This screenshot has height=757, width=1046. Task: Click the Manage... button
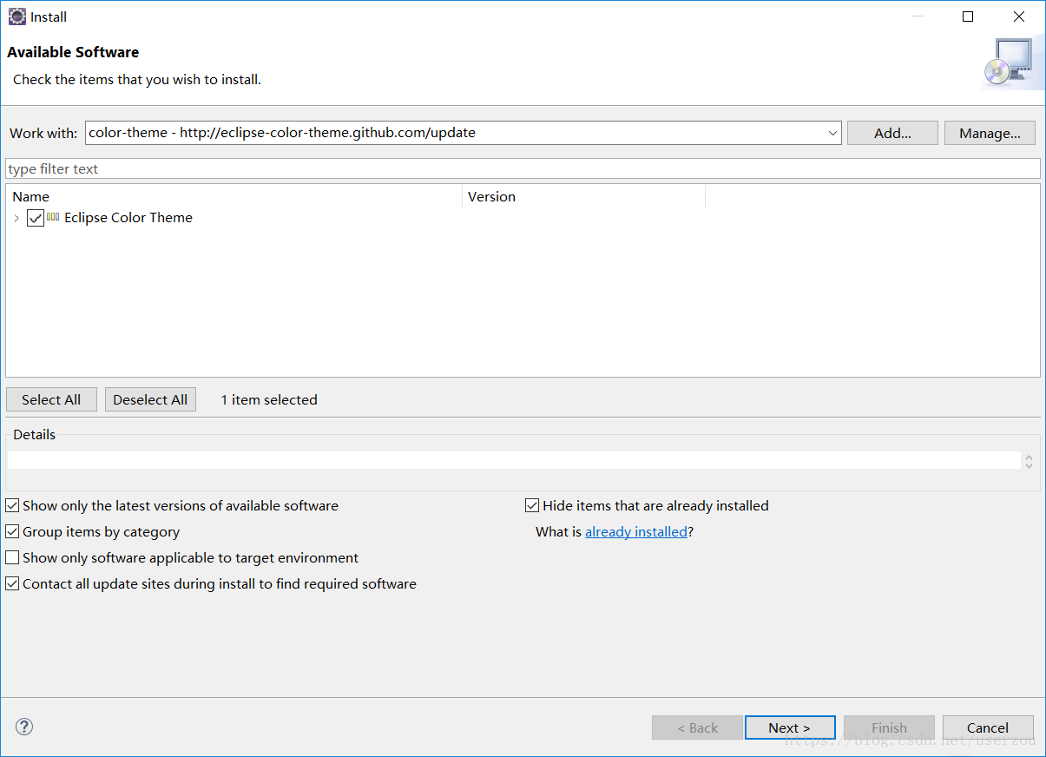(x=990, y=133)
